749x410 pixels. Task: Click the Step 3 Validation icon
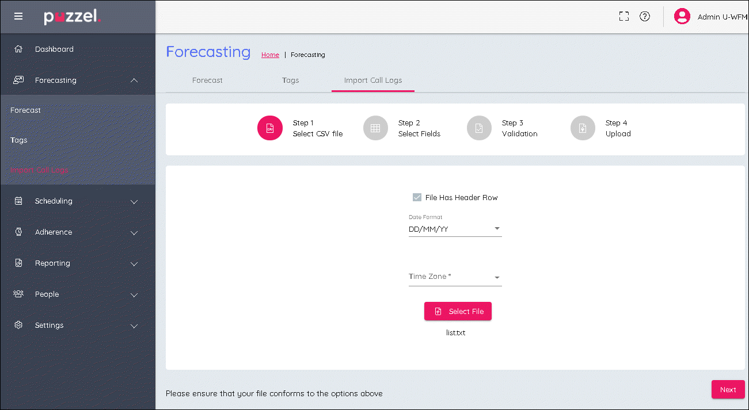(479, 128)
